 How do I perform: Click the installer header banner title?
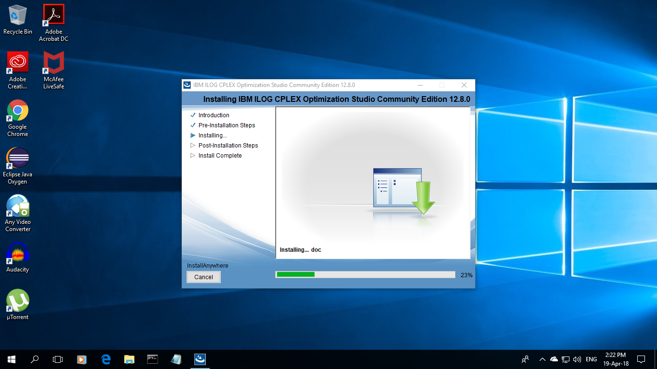point(337,99)
